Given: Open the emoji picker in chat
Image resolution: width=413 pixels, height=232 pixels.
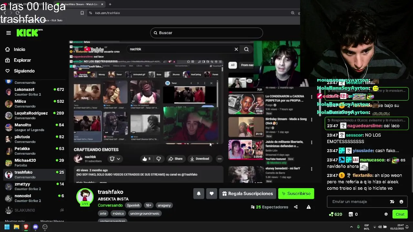Looking at the screenshot, I should tap(401, 202).
